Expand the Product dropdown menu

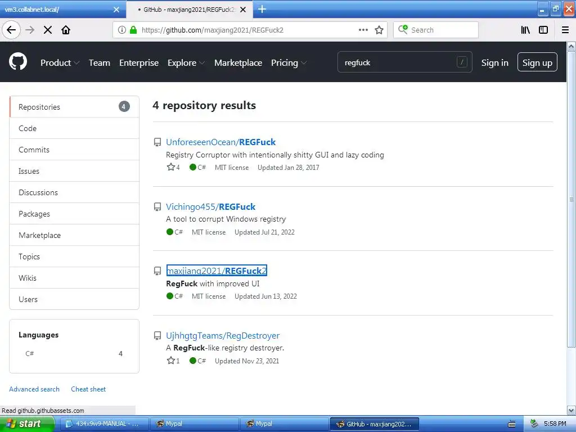pos(60,63)
